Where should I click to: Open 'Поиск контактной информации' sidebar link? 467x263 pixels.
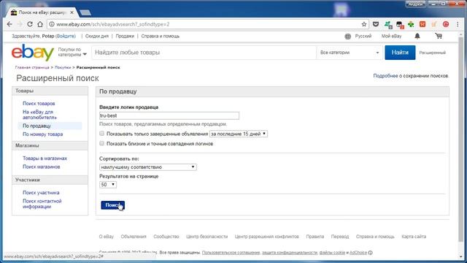point(42,204)
